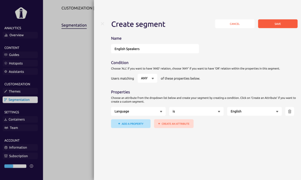Expand the 'is' operator dropdown

point(196,111)
